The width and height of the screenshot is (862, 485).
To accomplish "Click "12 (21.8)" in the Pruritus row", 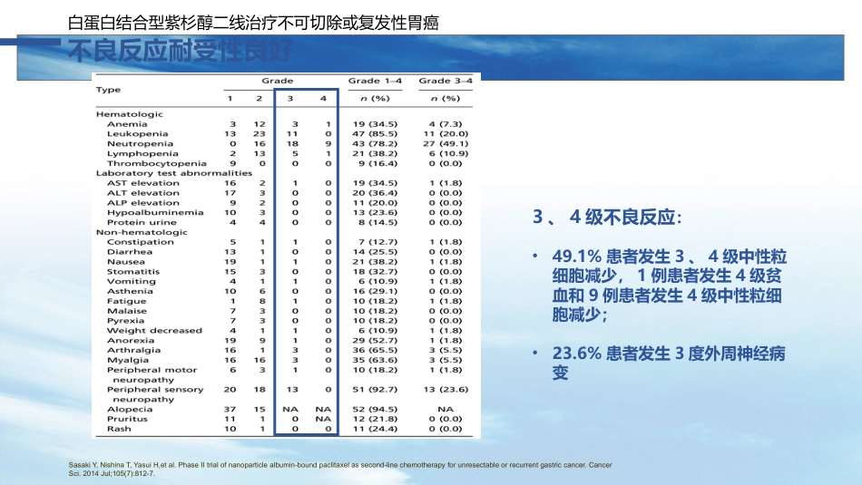I will point(375,419).
